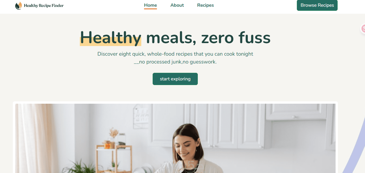
Task: Open the Recipes nav link
Action: click(205, 5)
